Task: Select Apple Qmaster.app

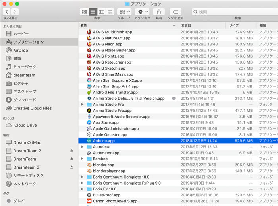Action: coord(178,134)
